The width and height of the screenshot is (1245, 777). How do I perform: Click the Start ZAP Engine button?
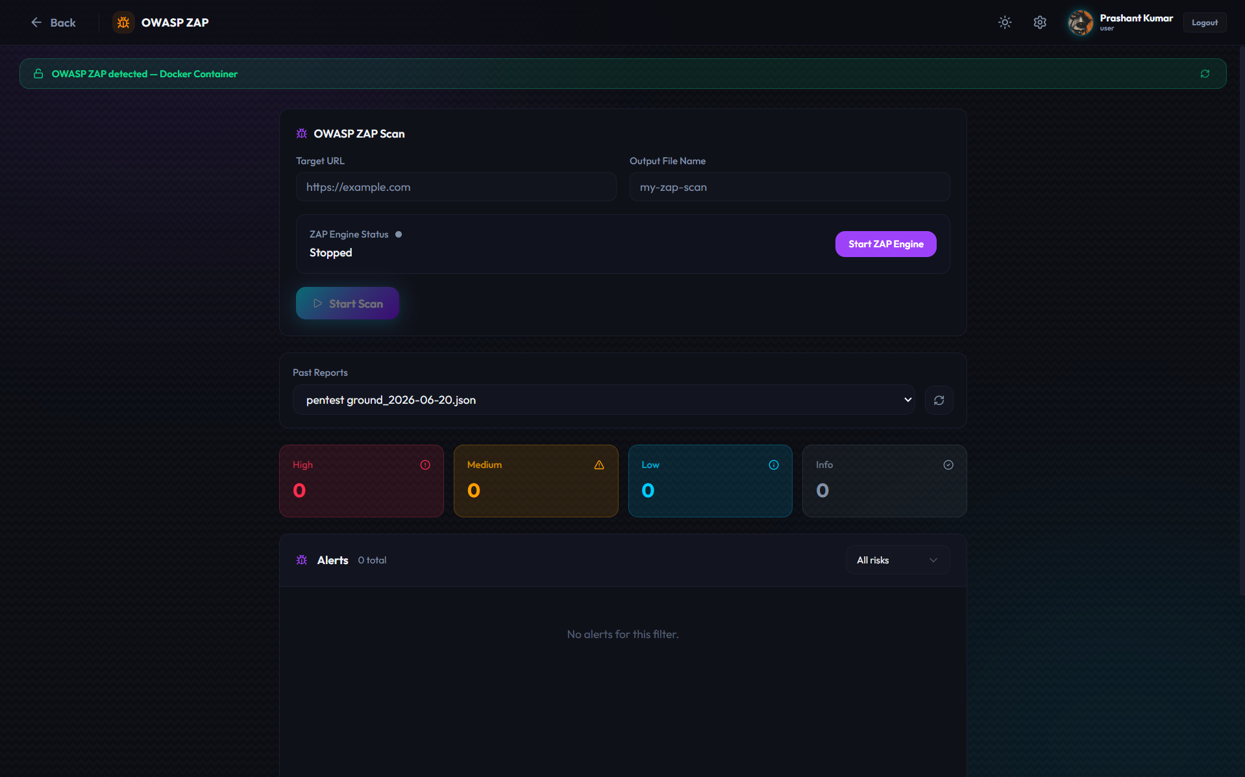pos(885,244)
